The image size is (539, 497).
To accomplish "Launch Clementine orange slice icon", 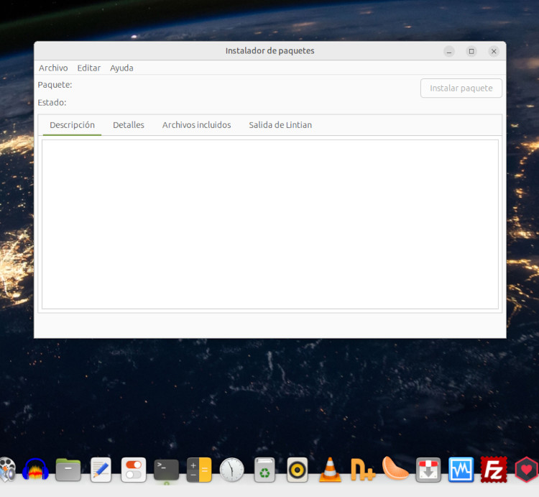I will [x=395, y=468].
